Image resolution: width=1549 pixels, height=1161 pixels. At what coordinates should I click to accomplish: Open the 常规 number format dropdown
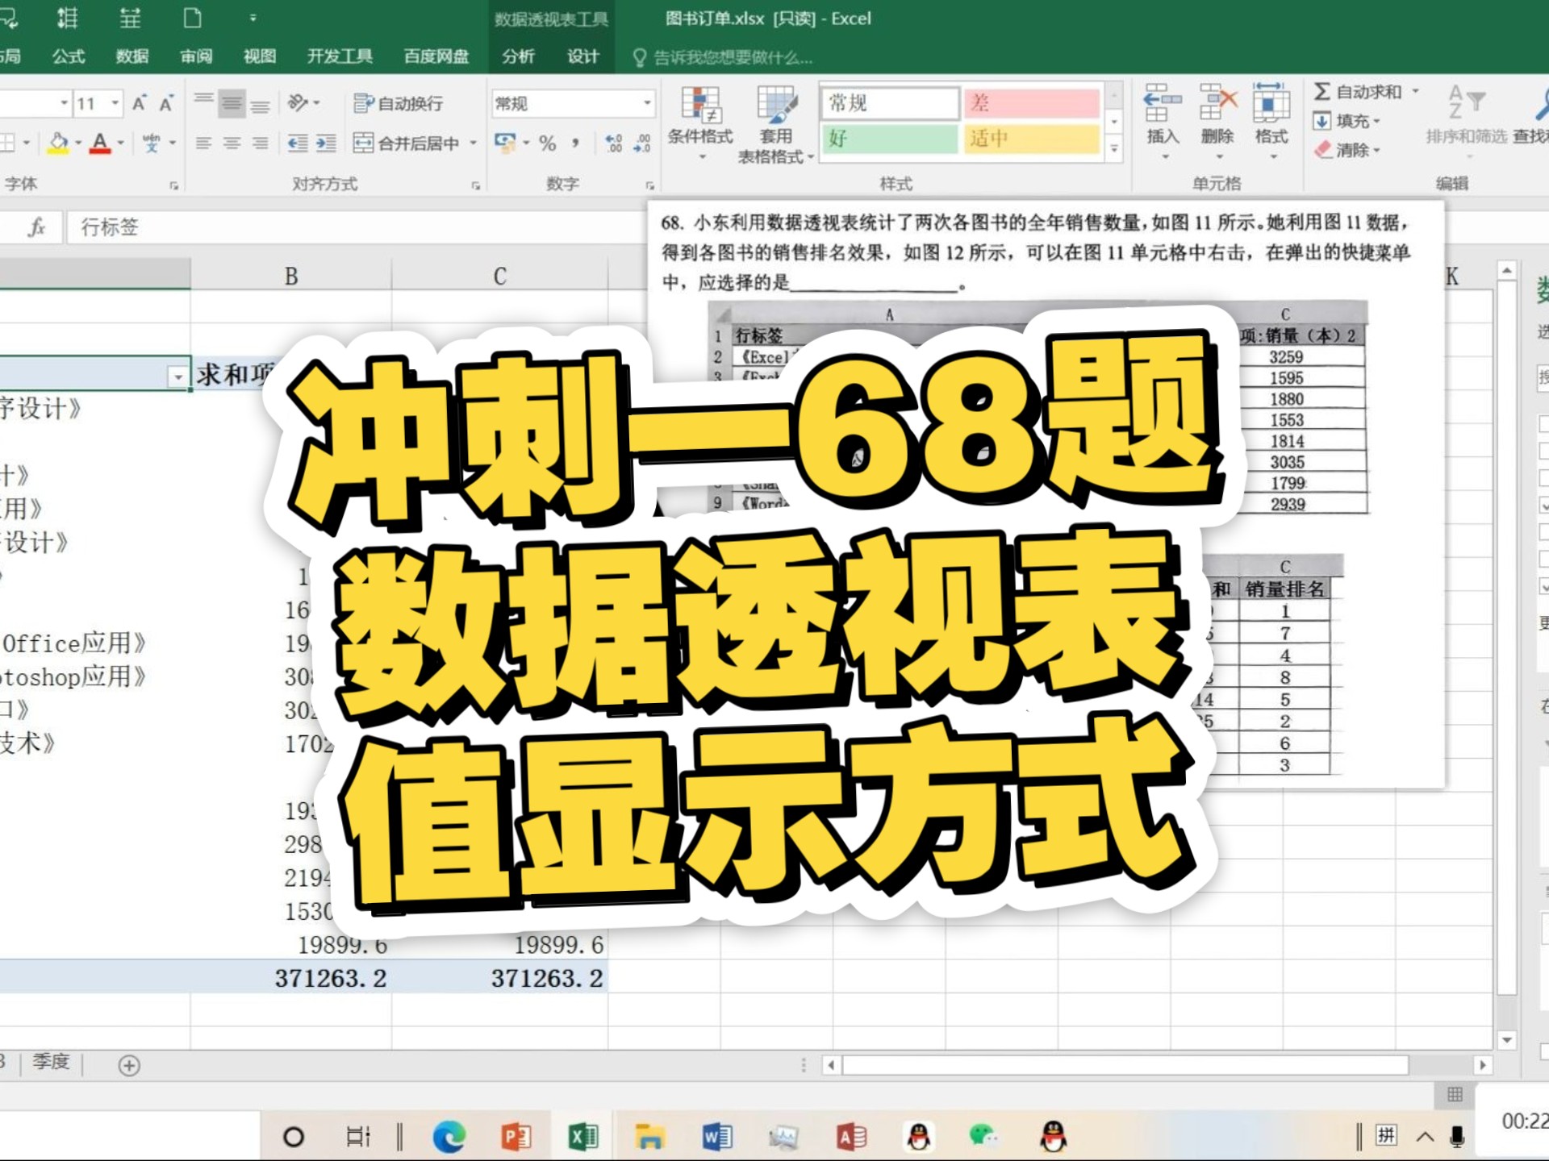coord(645,103)
